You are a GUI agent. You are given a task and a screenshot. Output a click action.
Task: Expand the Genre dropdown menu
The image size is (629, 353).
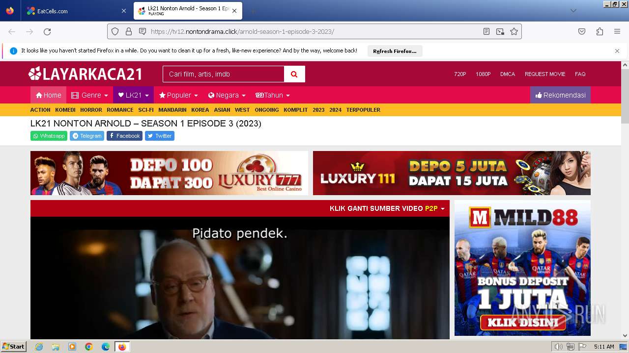tap(89, 95)
